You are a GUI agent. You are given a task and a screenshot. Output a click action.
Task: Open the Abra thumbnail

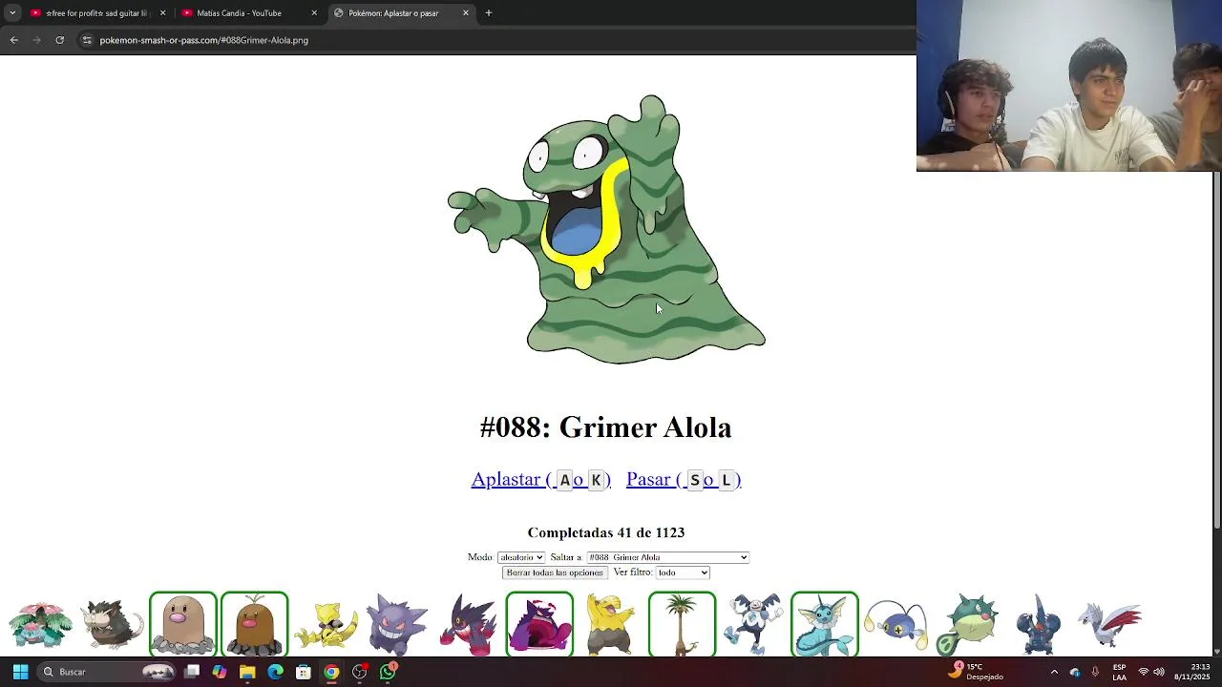326,625
